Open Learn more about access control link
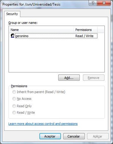 pos(43,124)
